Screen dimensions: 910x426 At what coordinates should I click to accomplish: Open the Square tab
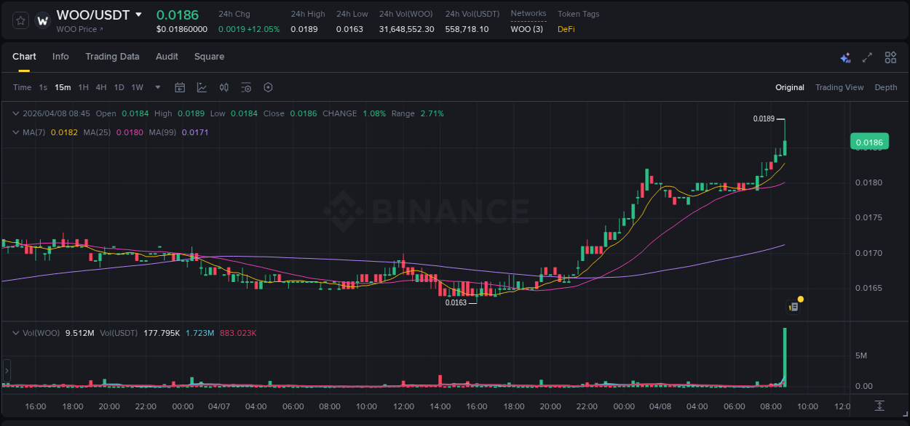209,57
